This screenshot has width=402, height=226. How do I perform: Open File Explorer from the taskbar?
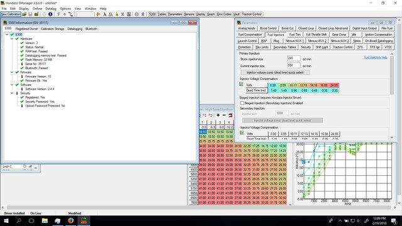click(45, 220)
